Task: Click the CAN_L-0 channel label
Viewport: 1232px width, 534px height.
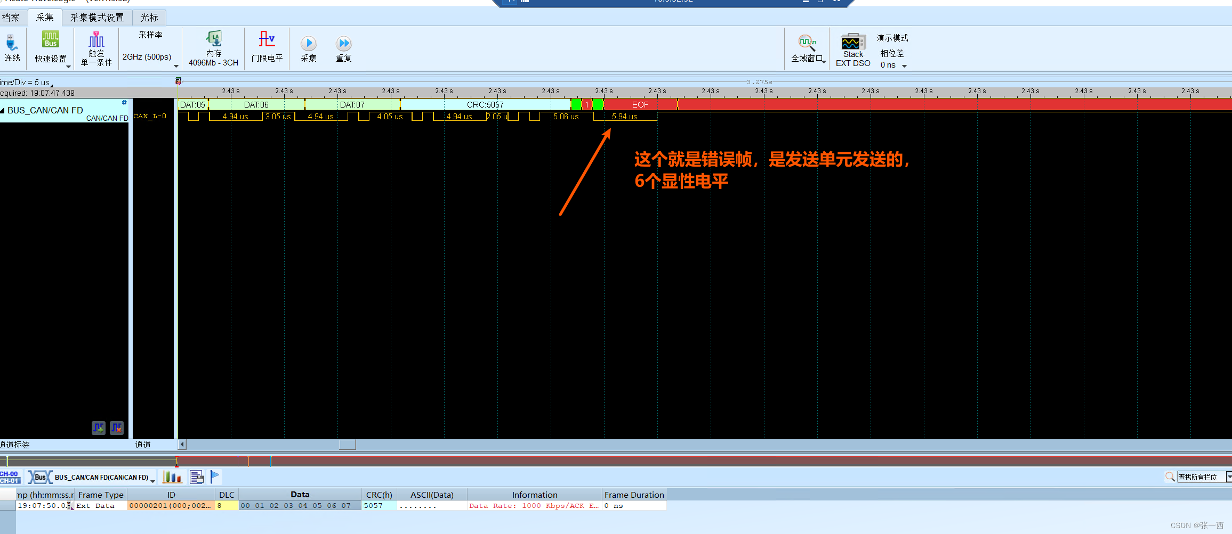Action: coord(150,116)
